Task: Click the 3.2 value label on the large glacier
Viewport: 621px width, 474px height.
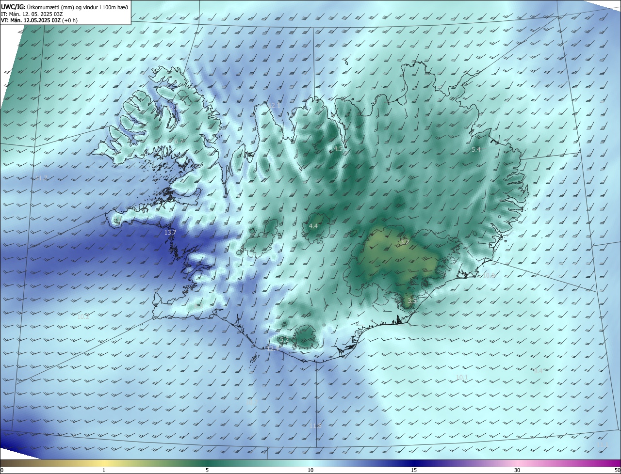Action: point(405,242)
